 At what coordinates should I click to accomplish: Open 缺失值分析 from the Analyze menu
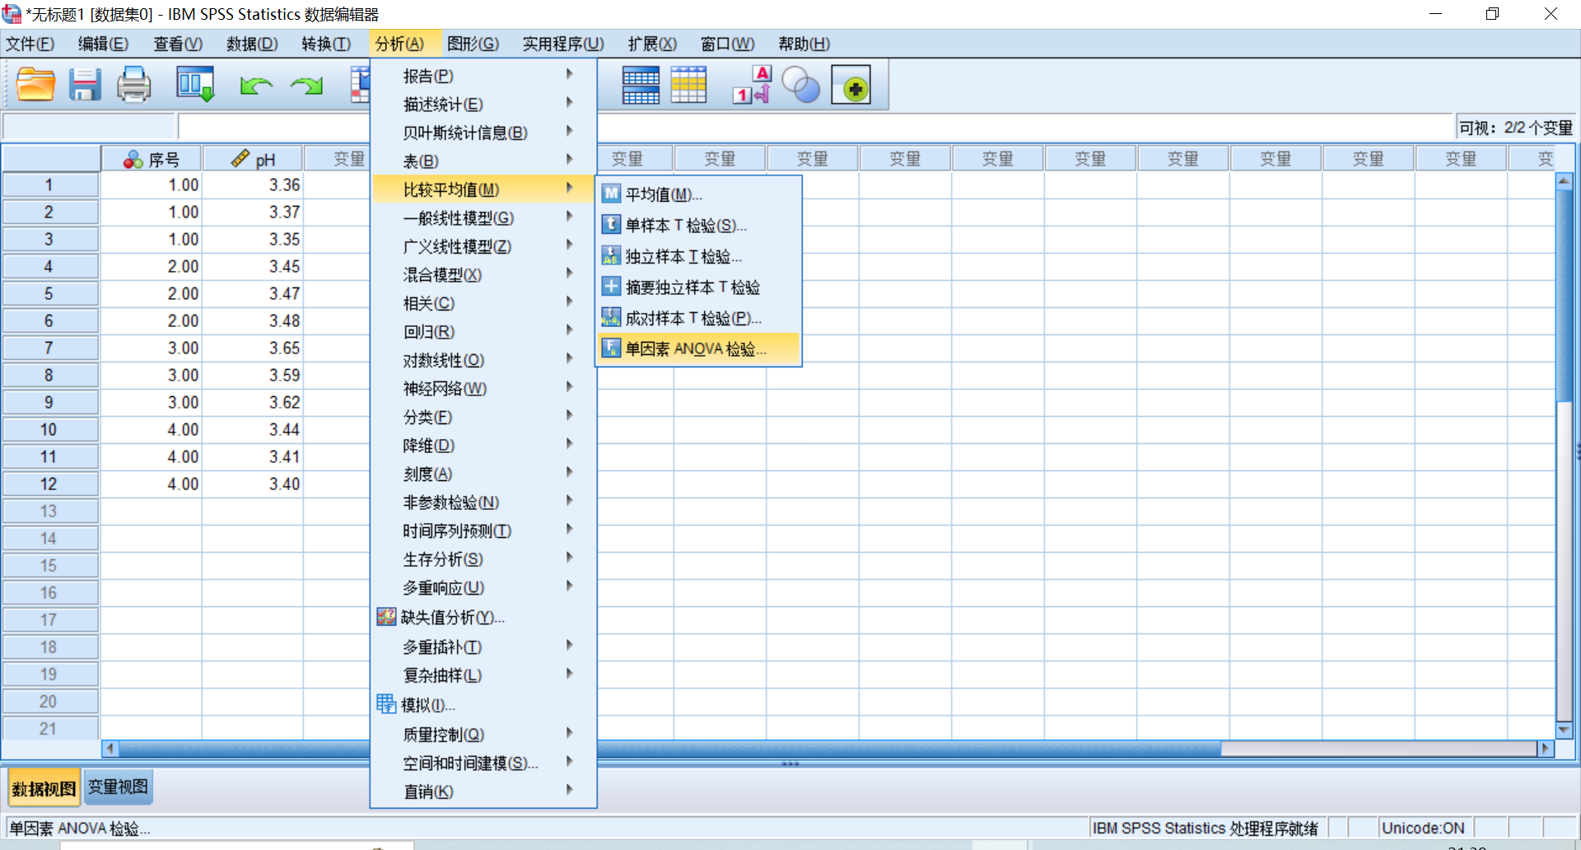coord(451,617)
